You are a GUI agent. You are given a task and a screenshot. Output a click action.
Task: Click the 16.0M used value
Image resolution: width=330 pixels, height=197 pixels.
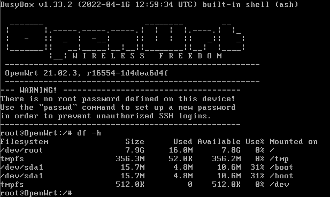point(181,150)
